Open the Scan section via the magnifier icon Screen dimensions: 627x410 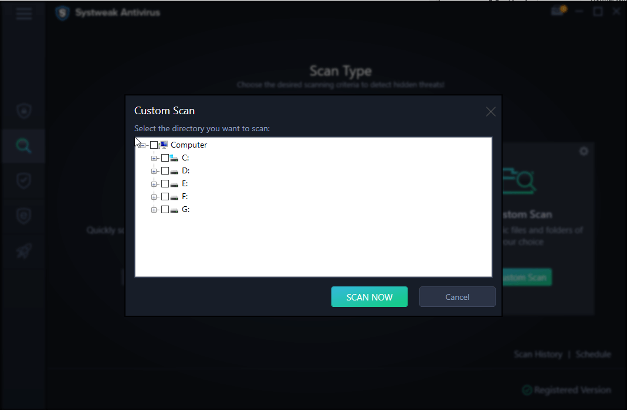tap(23, 146)
